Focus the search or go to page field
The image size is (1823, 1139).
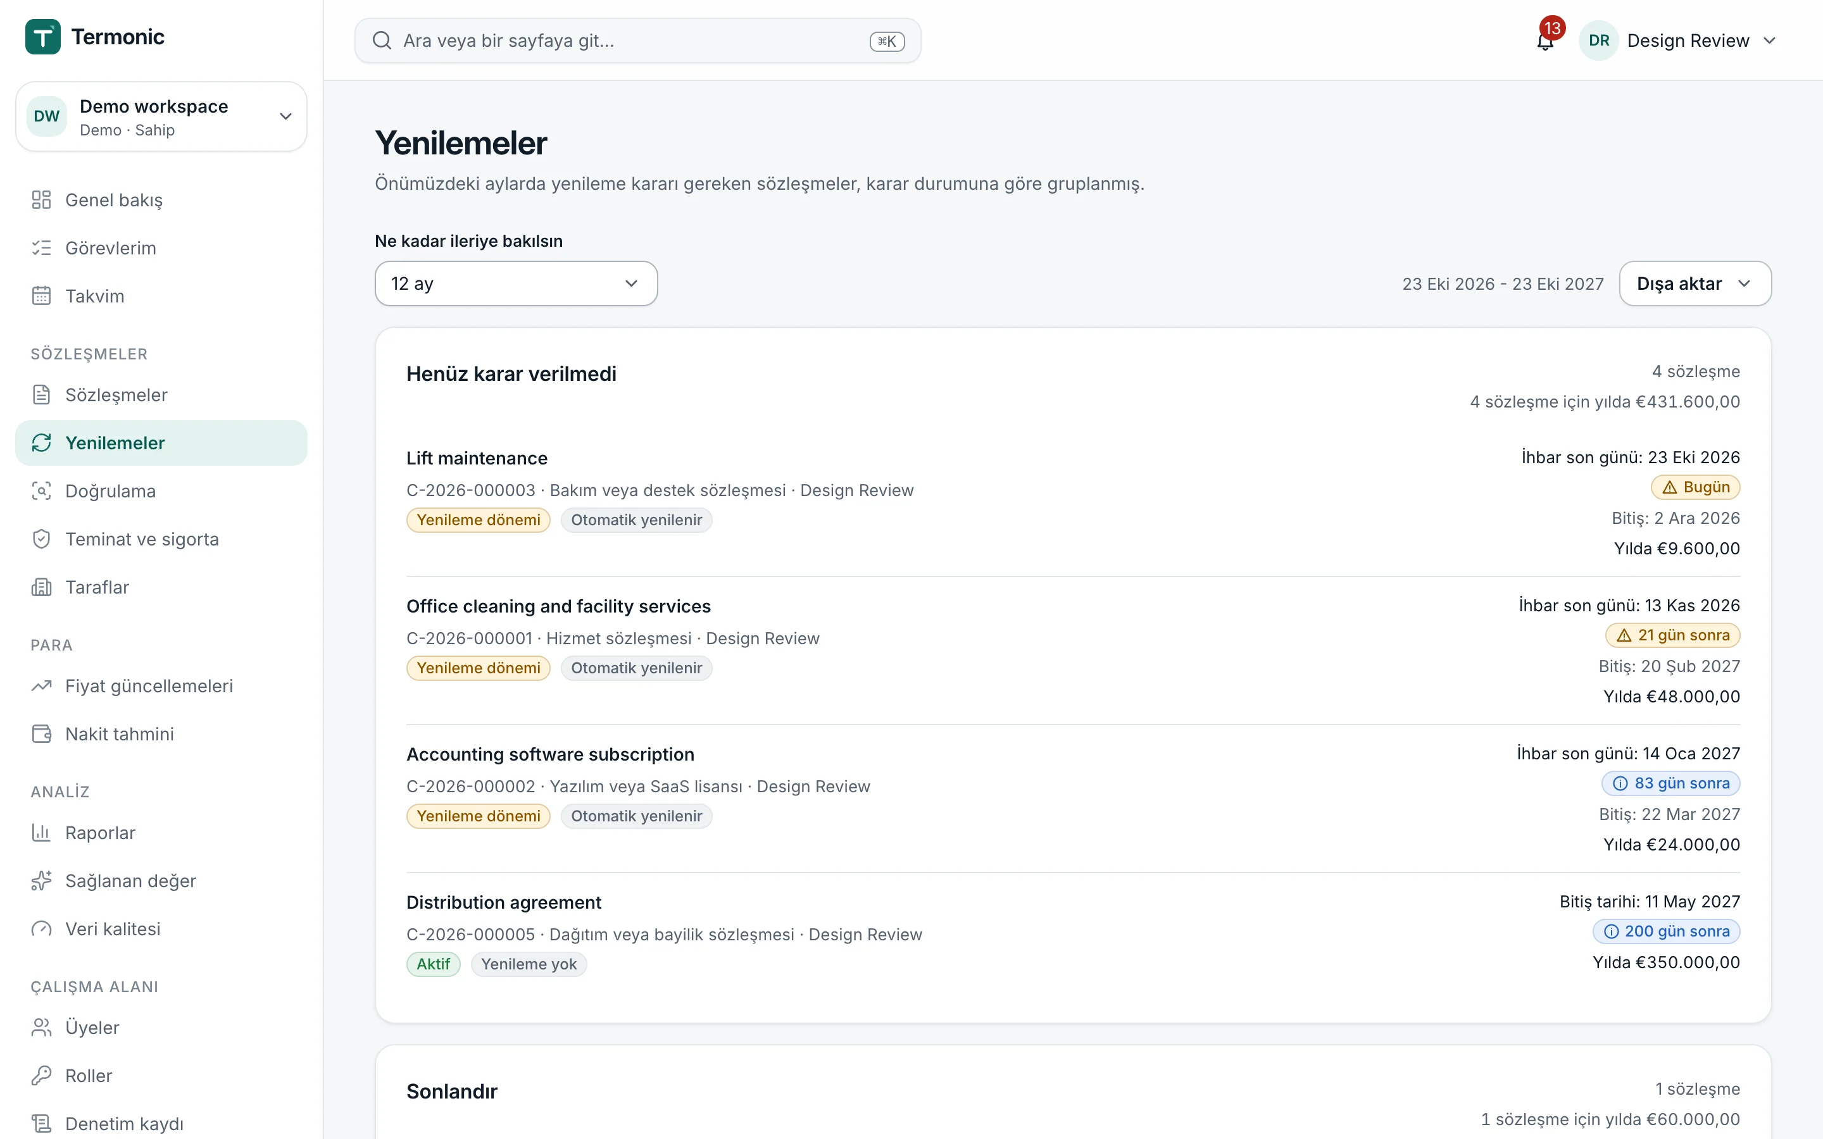pos(637,40)
